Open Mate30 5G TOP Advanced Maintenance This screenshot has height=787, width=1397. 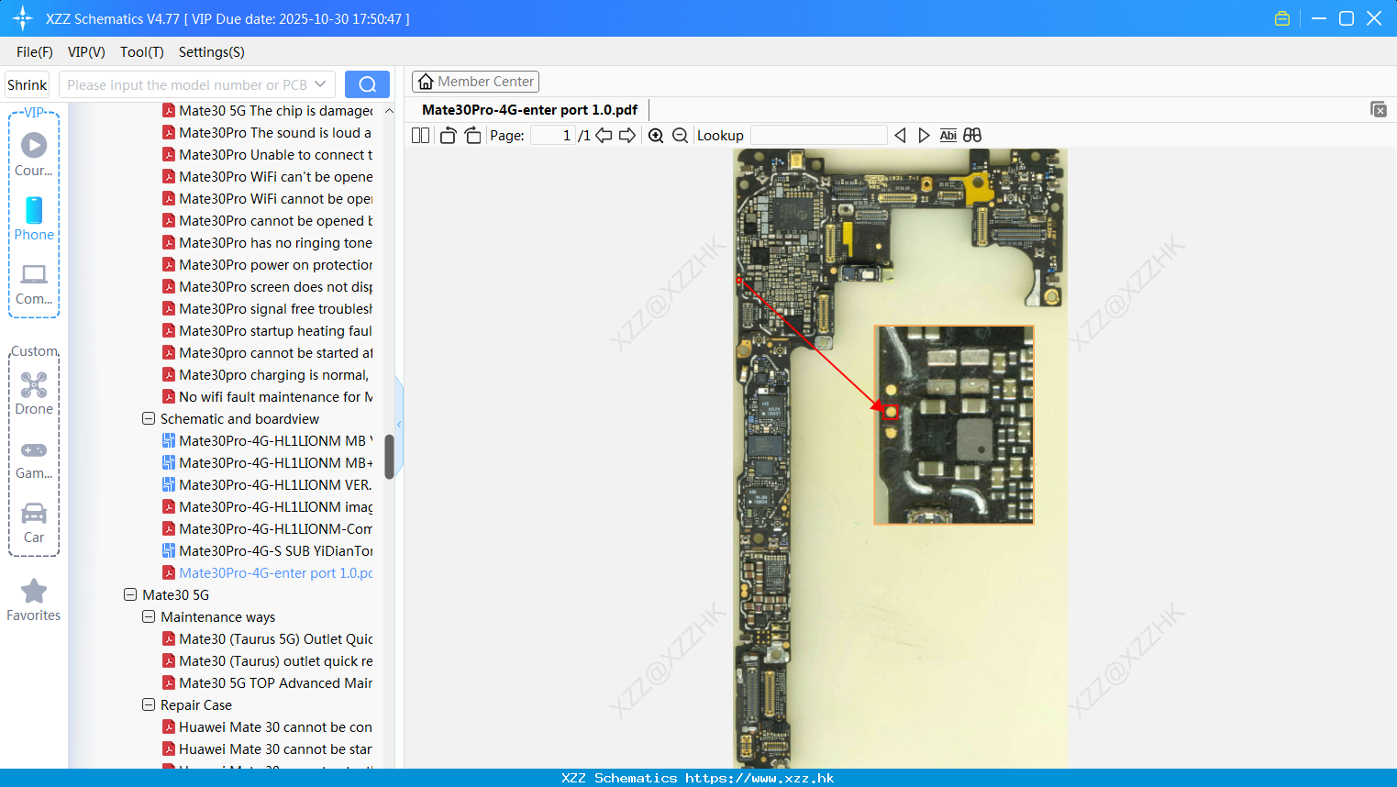(267, 683)
